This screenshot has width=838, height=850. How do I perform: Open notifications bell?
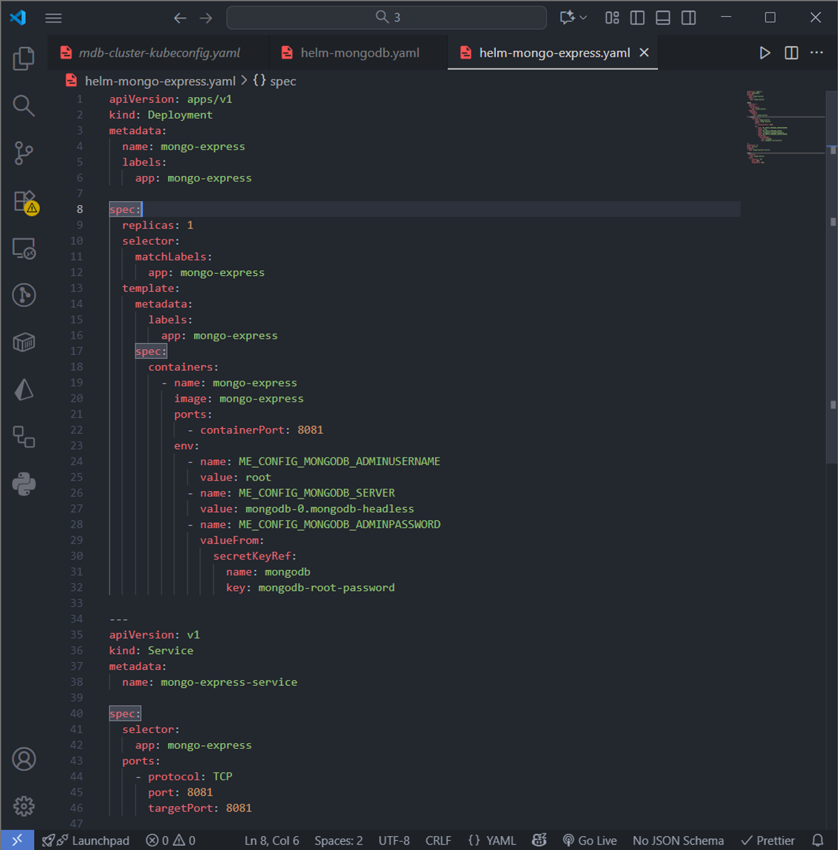pyautogui.click(x=818, y=840)
